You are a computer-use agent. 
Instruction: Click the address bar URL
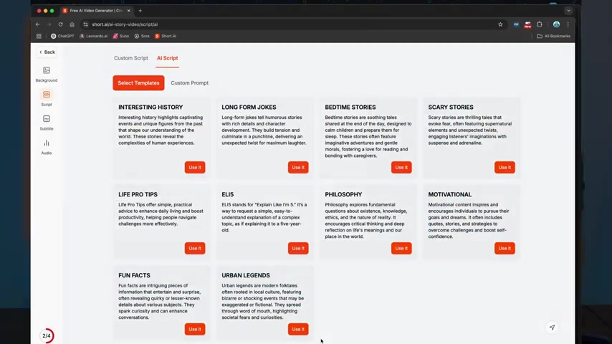pyautogui.click(x=125, y=24)
